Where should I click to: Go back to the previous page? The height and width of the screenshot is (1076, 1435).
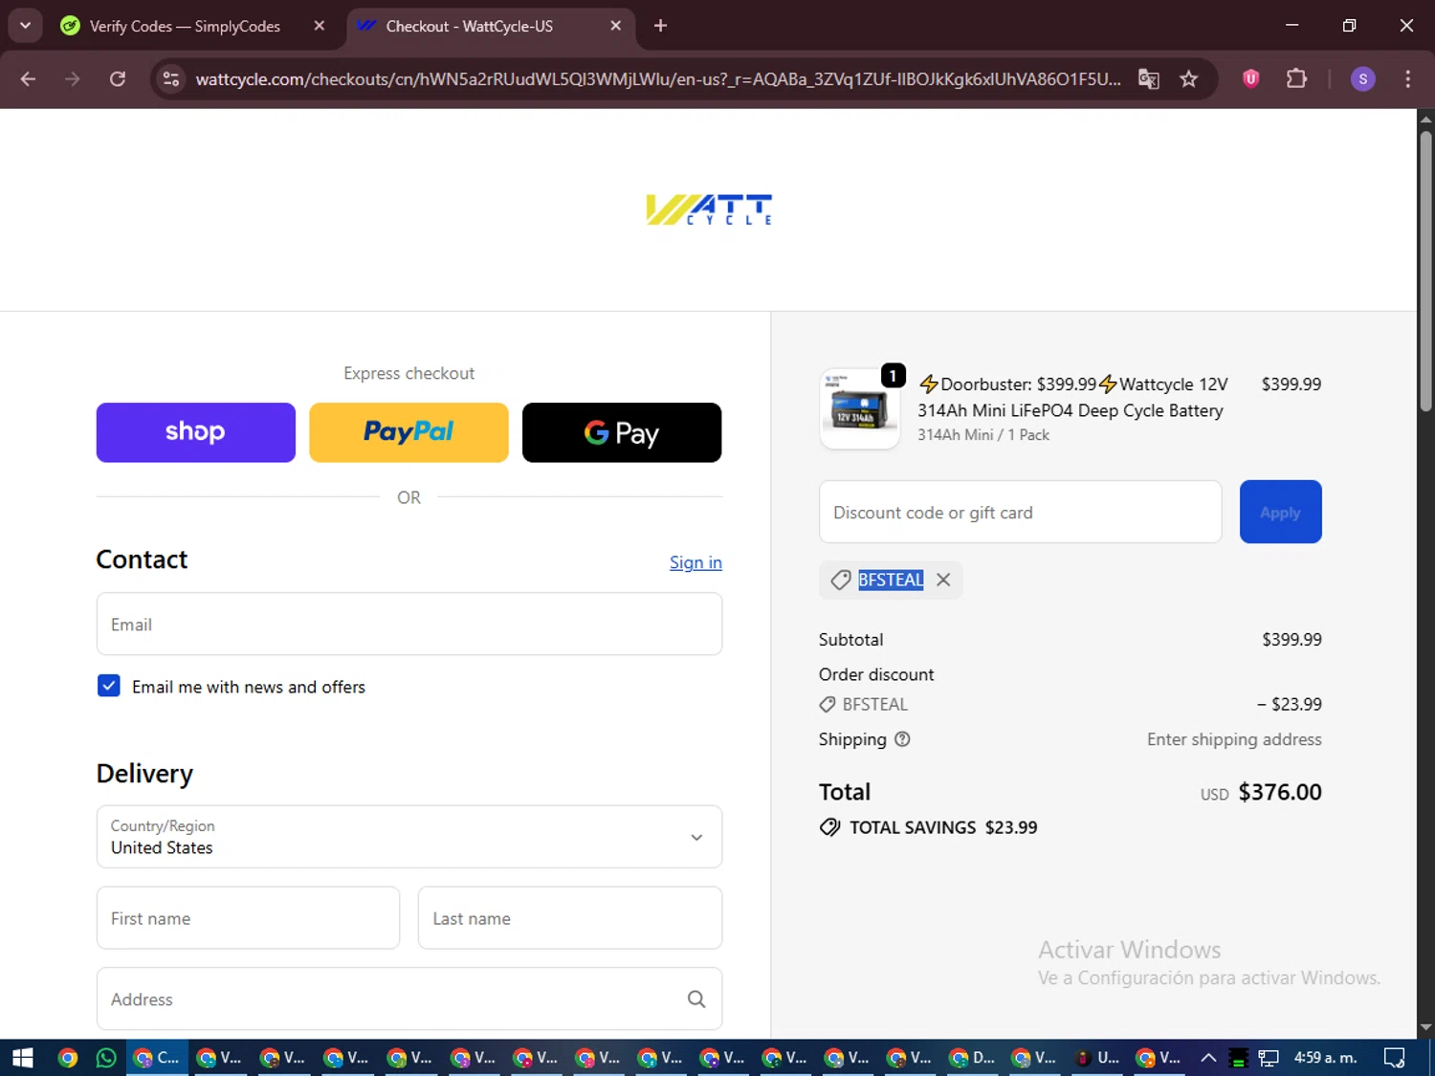click(28, 79)
